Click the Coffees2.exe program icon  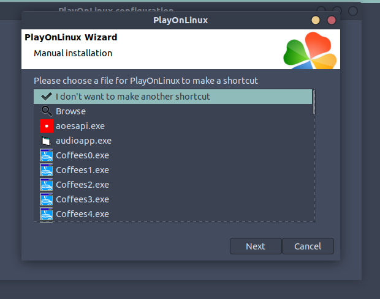[x=47, y=185]
